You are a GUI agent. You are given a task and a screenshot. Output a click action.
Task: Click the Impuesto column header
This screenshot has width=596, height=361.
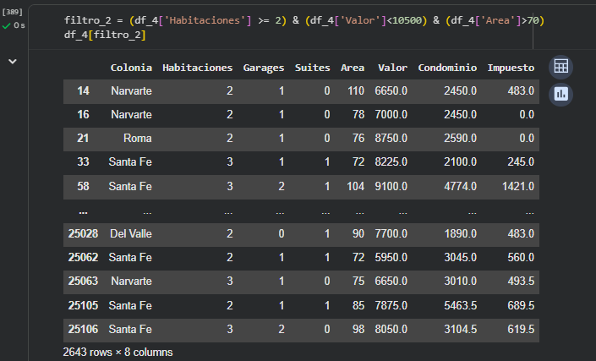point(511,67)
